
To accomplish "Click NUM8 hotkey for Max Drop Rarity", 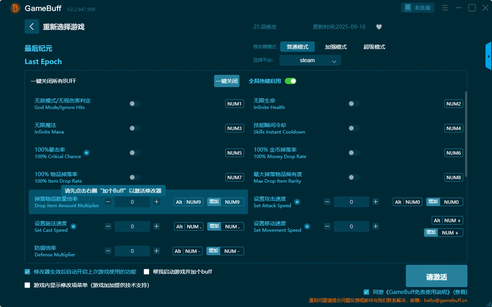I will pyautogui.click(x=454, y=177).
